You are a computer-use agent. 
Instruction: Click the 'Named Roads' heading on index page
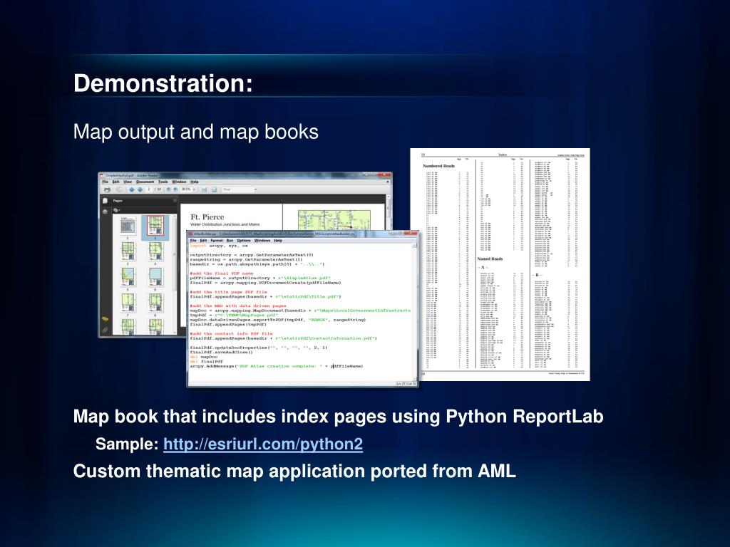(490, 259)
